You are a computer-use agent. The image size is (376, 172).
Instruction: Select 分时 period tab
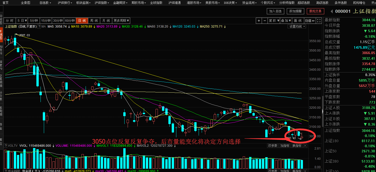tap(10, 21)
